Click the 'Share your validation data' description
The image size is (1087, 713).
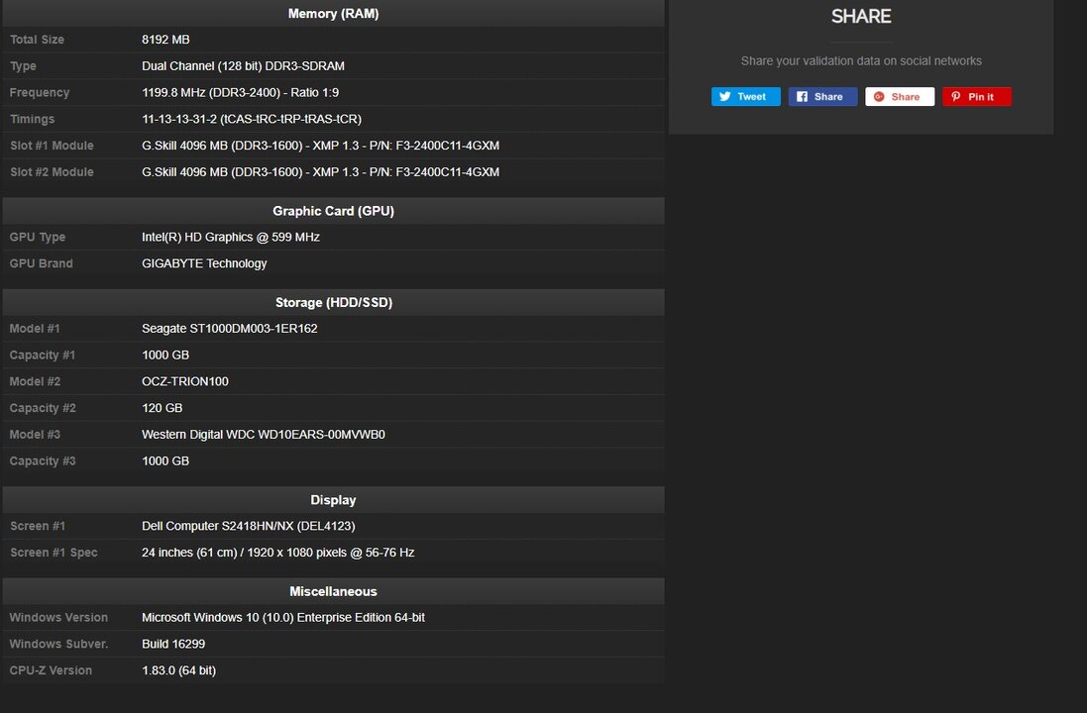[861, 61]
